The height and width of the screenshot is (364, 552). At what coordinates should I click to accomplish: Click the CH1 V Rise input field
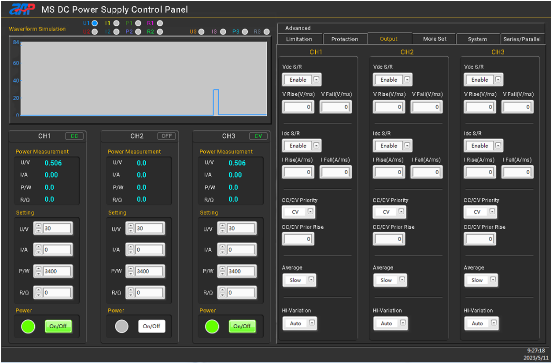298,107
